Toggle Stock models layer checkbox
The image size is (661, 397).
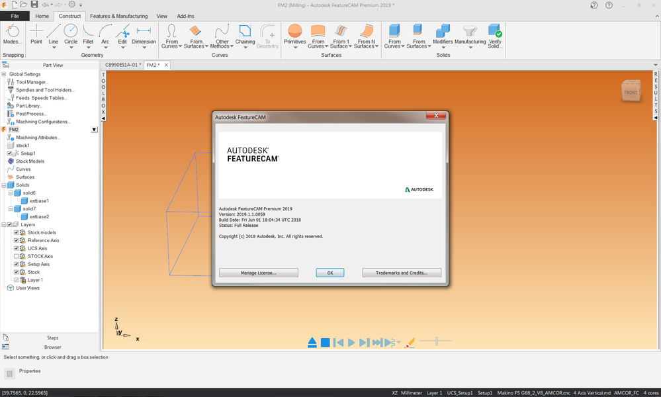(17, 233)
